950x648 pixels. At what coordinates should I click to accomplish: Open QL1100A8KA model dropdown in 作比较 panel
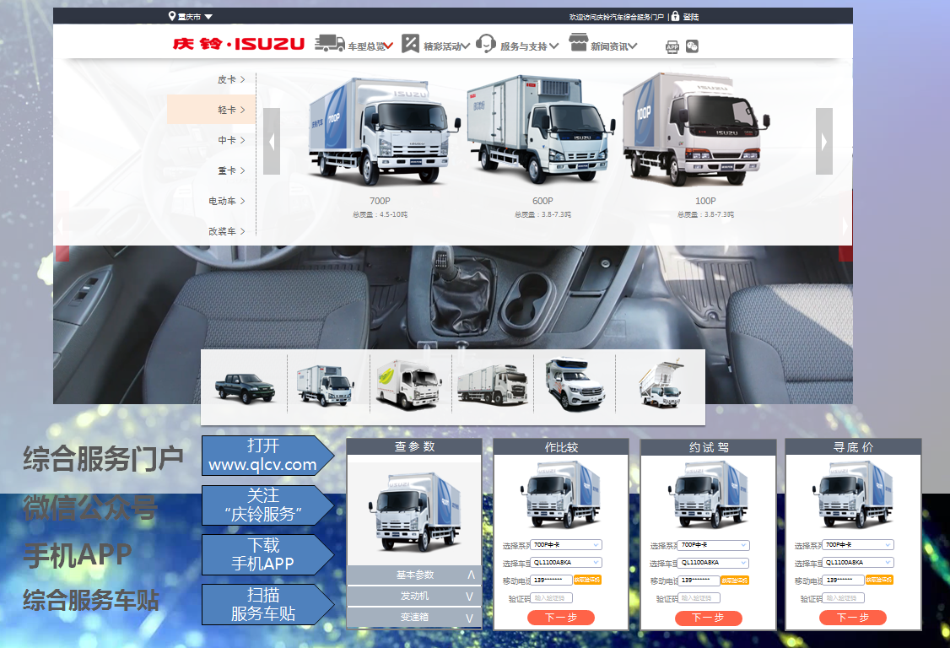pyautogui.click(x=566, y=563)
